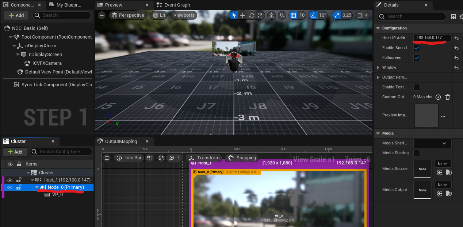The image size is (463, 227).
Task: Open OutputMapping view options hamburger menu
Action: point(107,158)
